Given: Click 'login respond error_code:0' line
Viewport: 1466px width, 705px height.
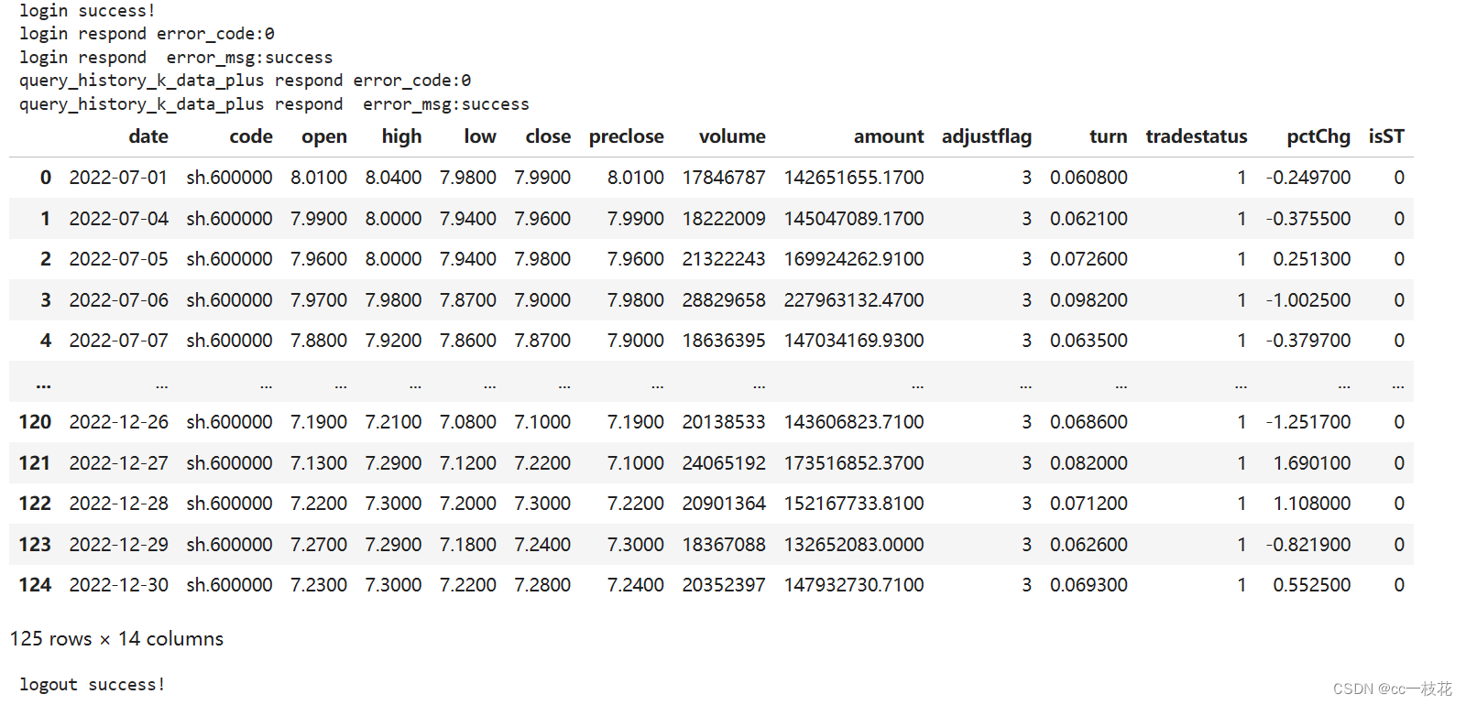Looking at the screenshot, I should (x=147, y=34).
